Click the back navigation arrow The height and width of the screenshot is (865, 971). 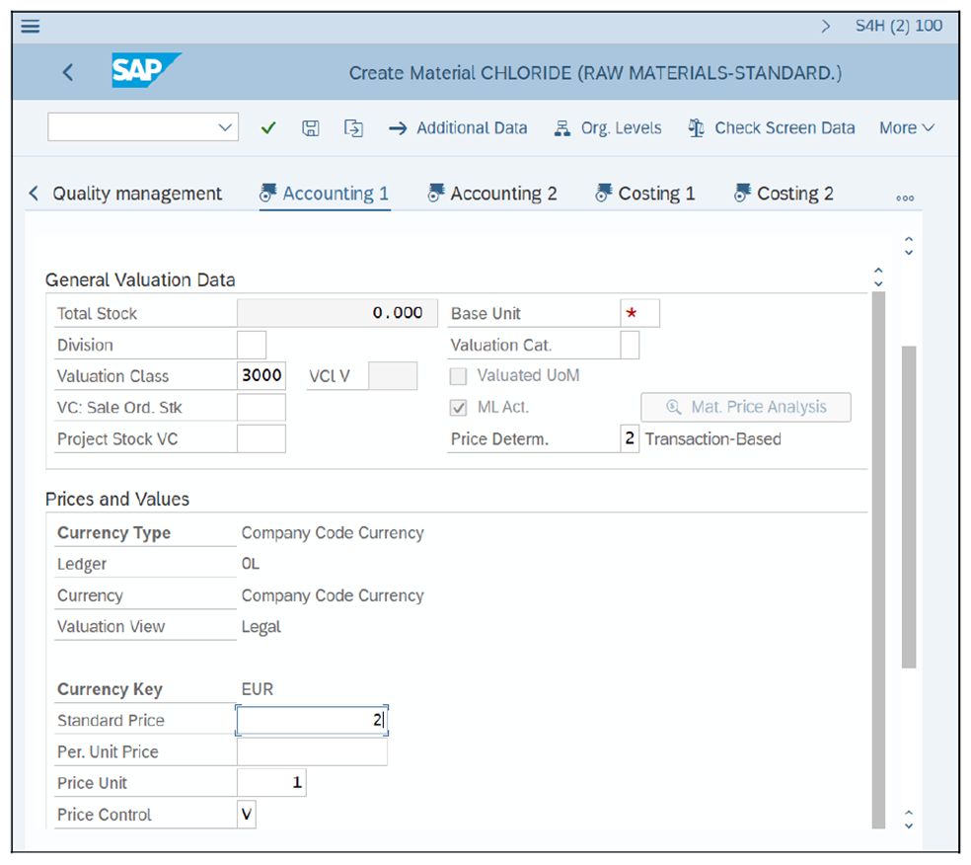[x=67, y=72]
